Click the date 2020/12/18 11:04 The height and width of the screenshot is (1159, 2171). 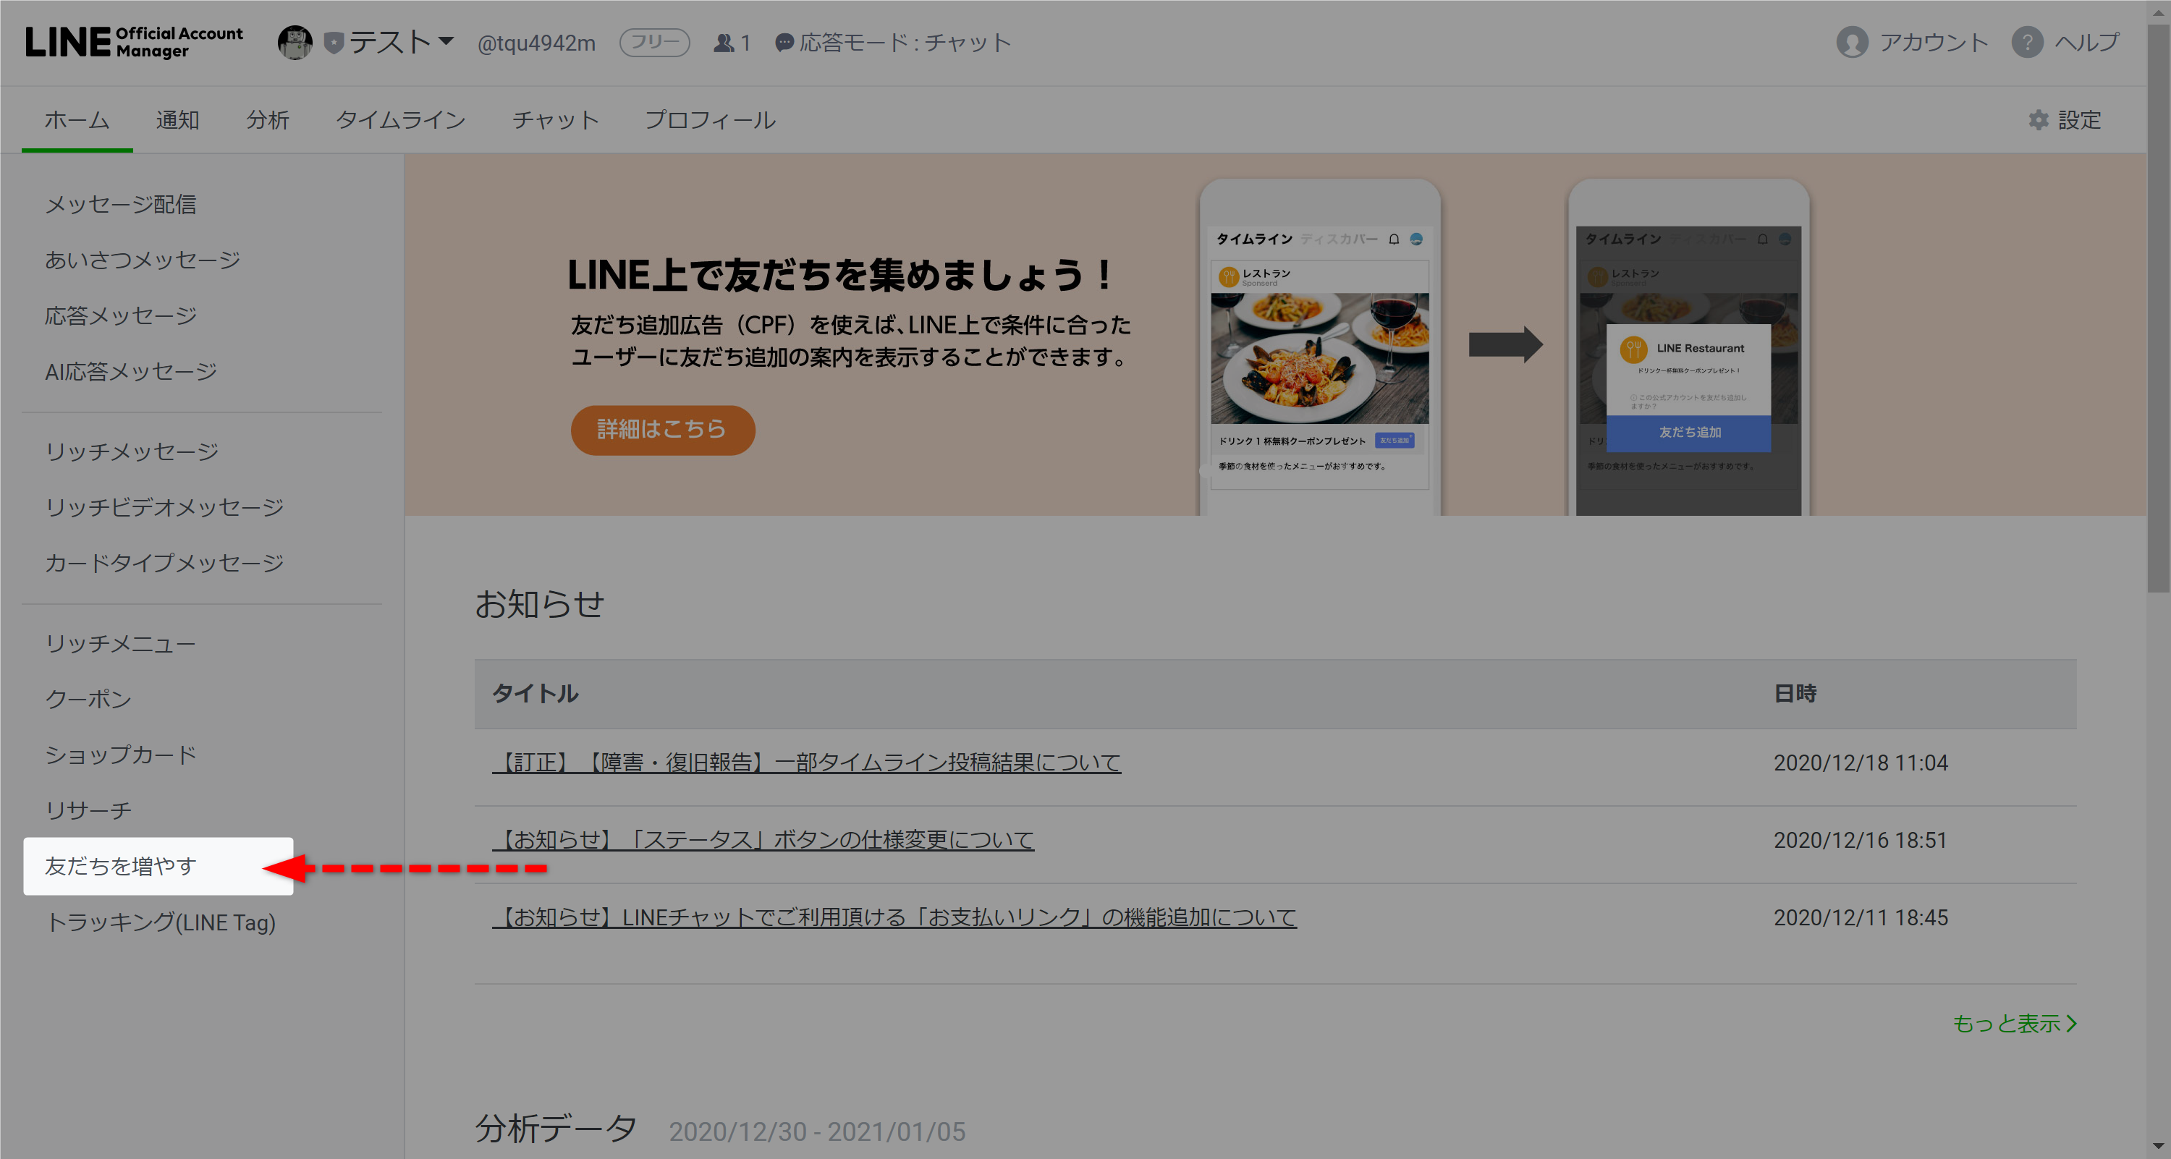pos(1861,763)
